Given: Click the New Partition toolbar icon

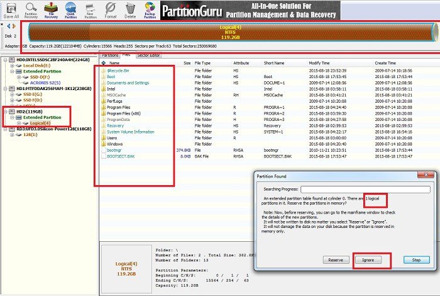Looking at the screenshot, I should click(91, 10).
